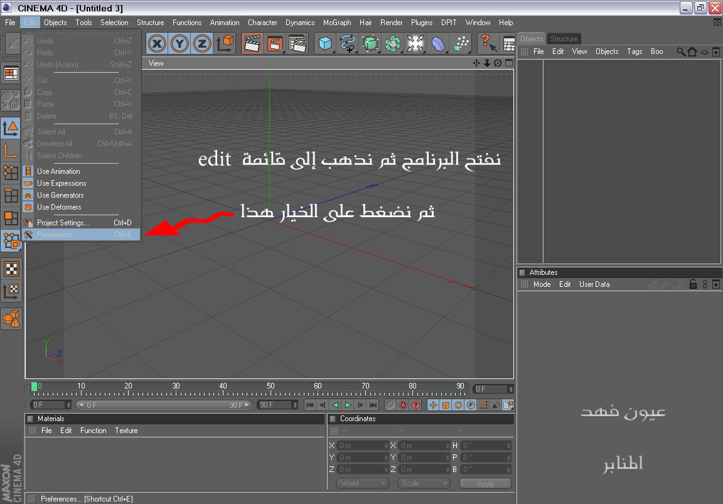Screen dimensions: 723x504
Task: Toggle position keyframe recording button
Action: click(432, 405)
